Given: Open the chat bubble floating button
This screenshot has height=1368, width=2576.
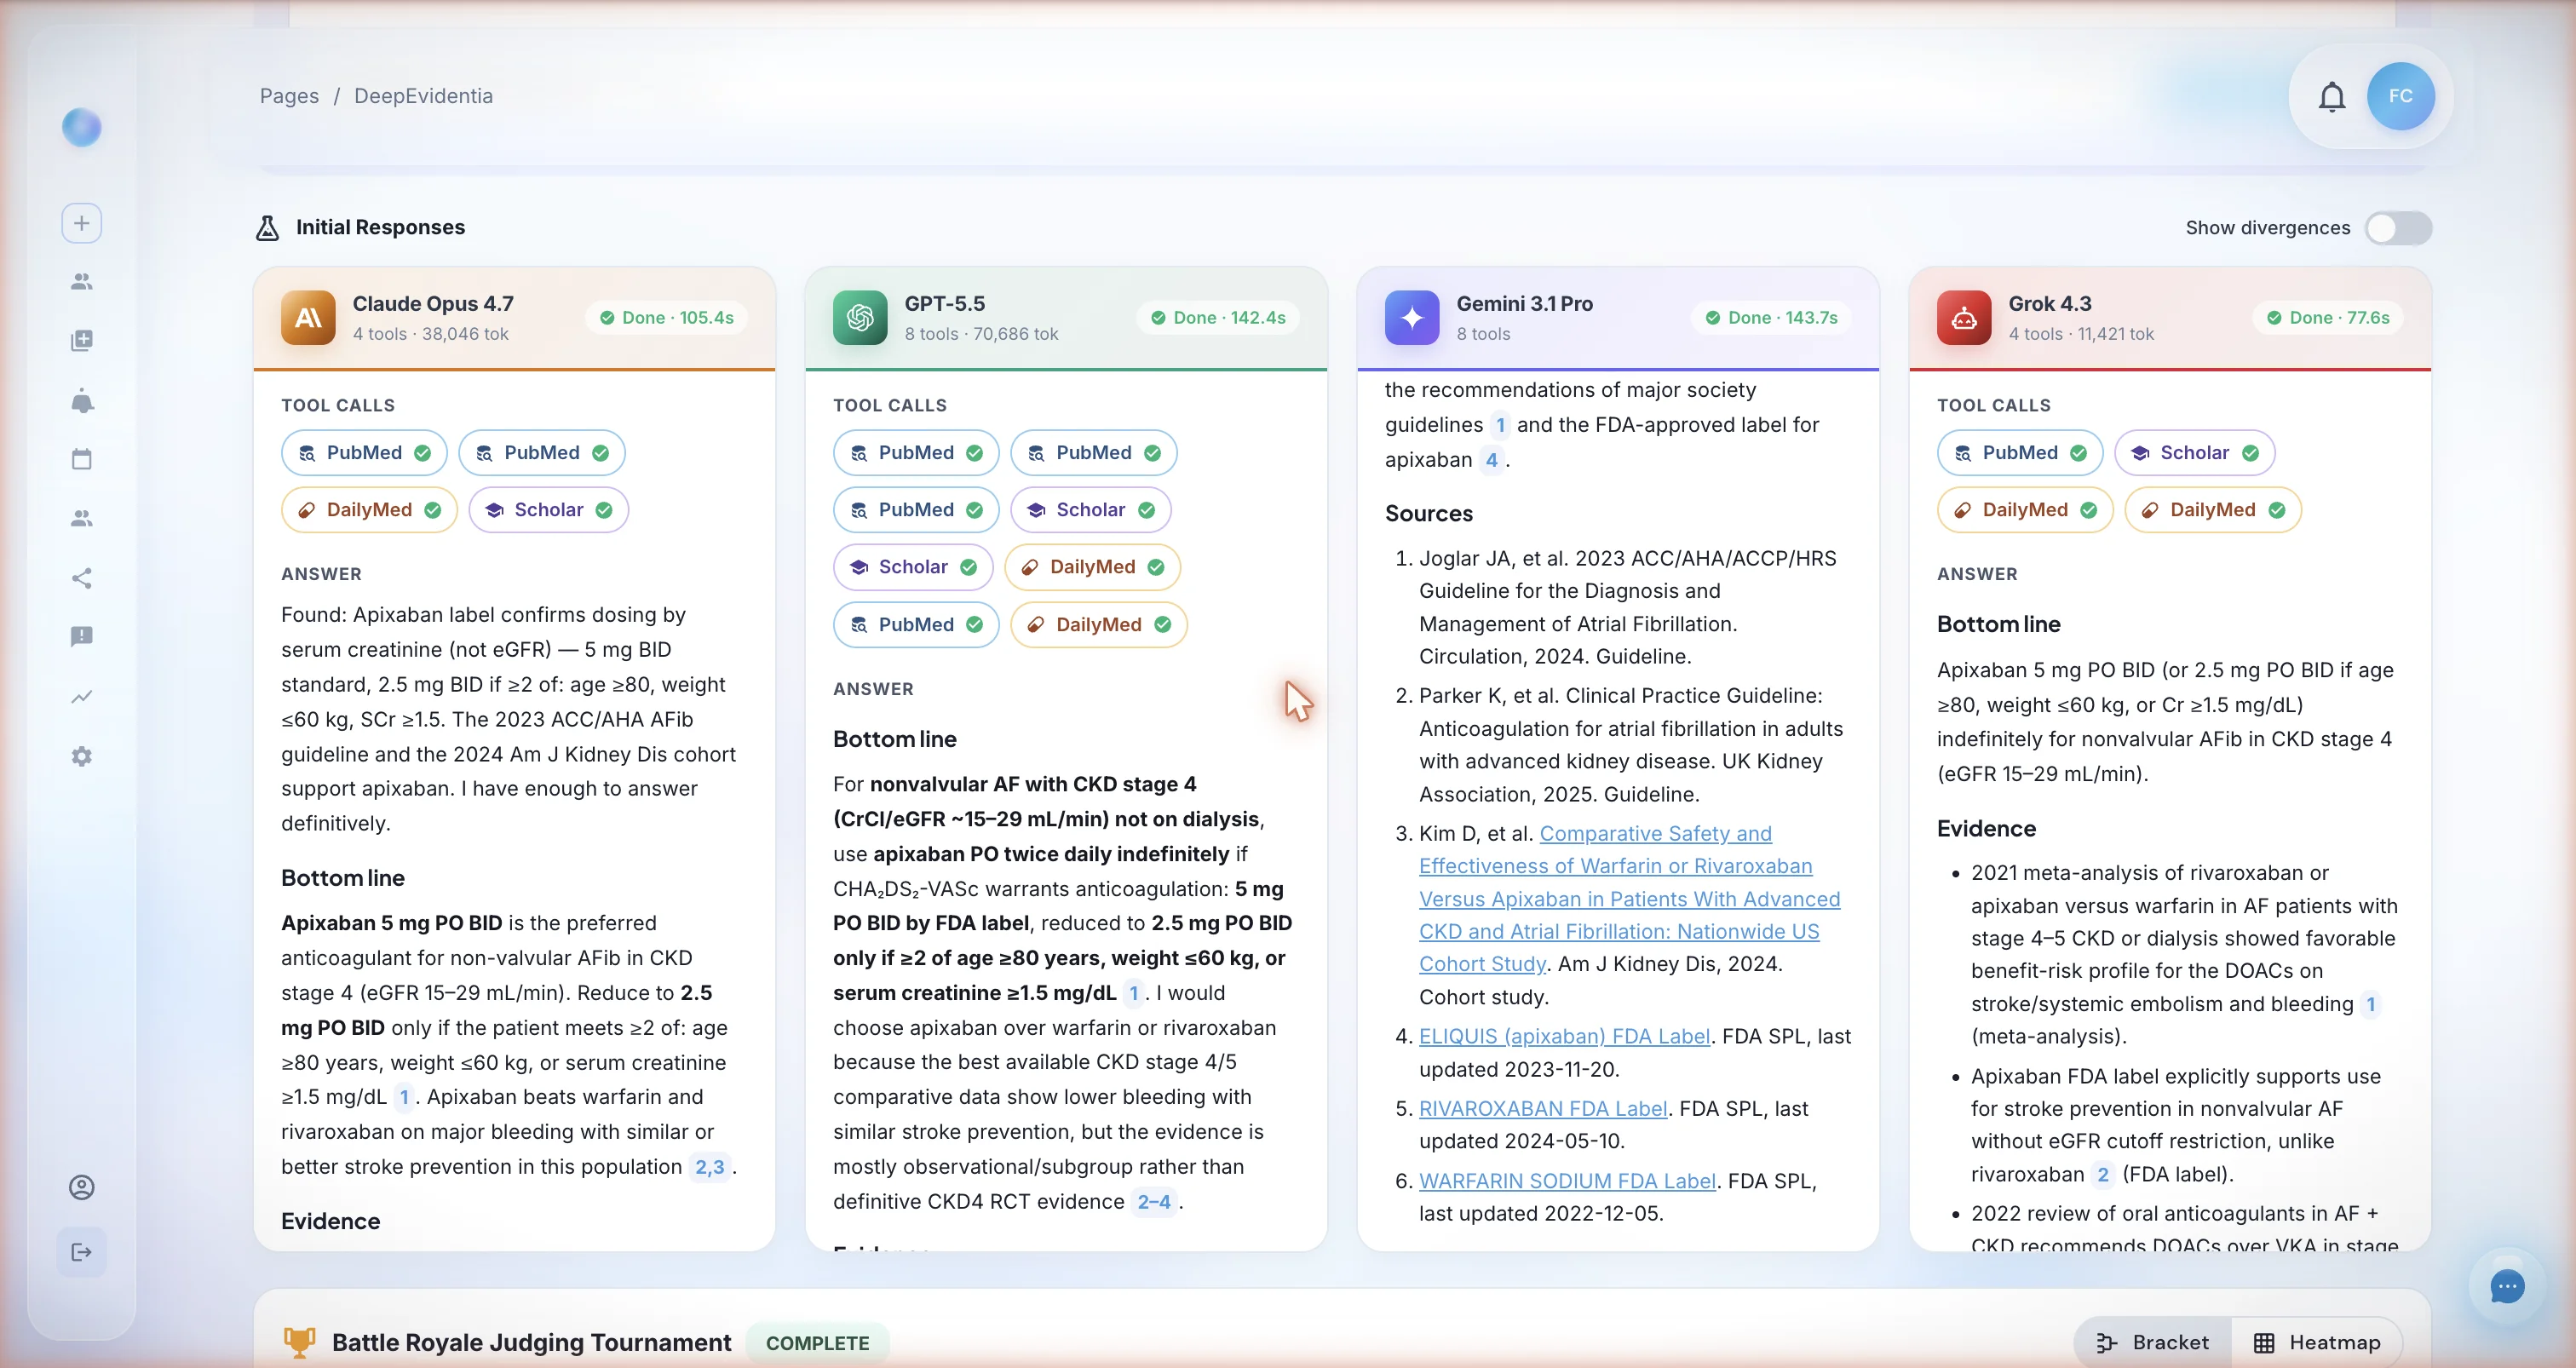Looking at the screenshot, I should click(x=2506, y=1287).
